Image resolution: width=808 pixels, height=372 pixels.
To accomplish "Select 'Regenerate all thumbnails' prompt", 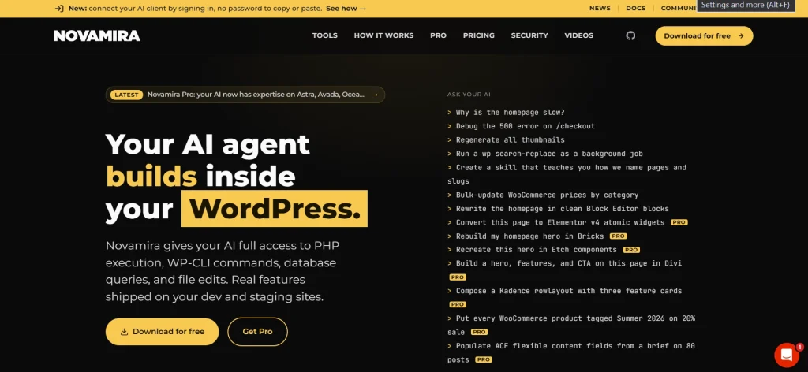I will [506, 140].
